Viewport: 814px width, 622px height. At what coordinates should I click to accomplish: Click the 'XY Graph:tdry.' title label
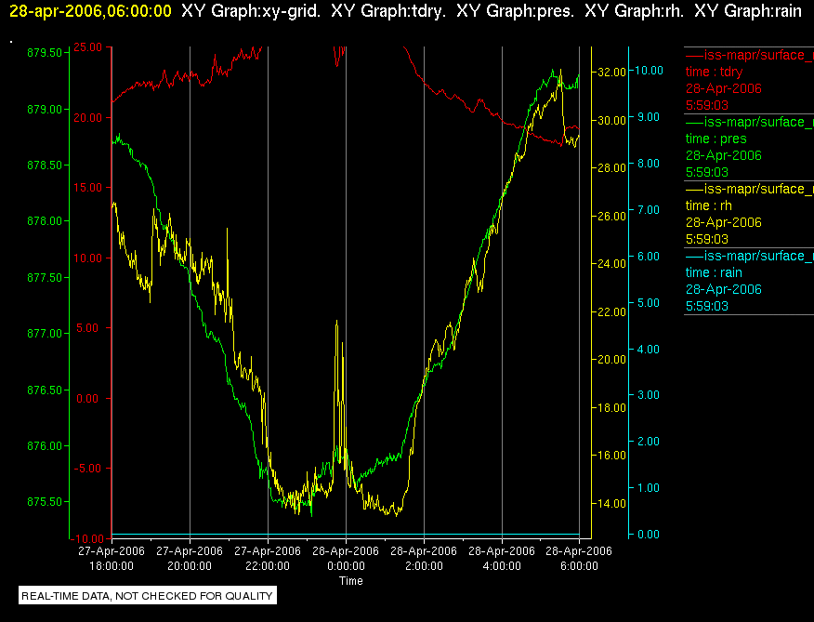(388, 11)
